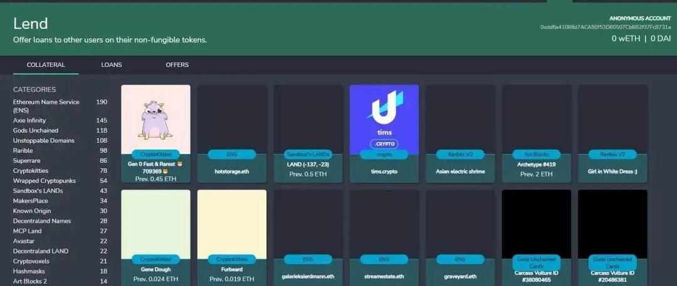Open the Gene Dough card image
Screen dimensions: 677x286
(x=156, y=224)
